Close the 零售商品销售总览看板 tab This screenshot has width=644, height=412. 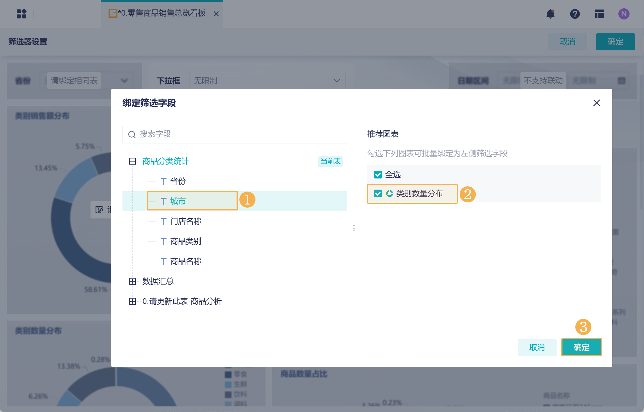click(x=216, y=14)
